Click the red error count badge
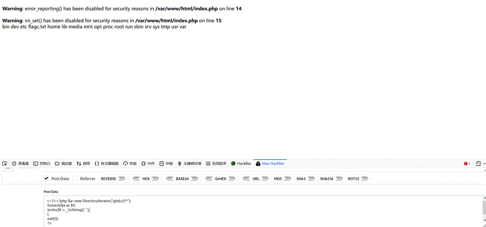The height and width of the screenshot is (227, 486). tap(467, 163)
